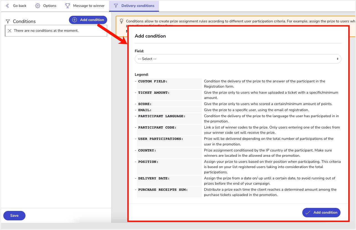Go back using the Go back link
The image size is (356, 230).
coord(16,6)
